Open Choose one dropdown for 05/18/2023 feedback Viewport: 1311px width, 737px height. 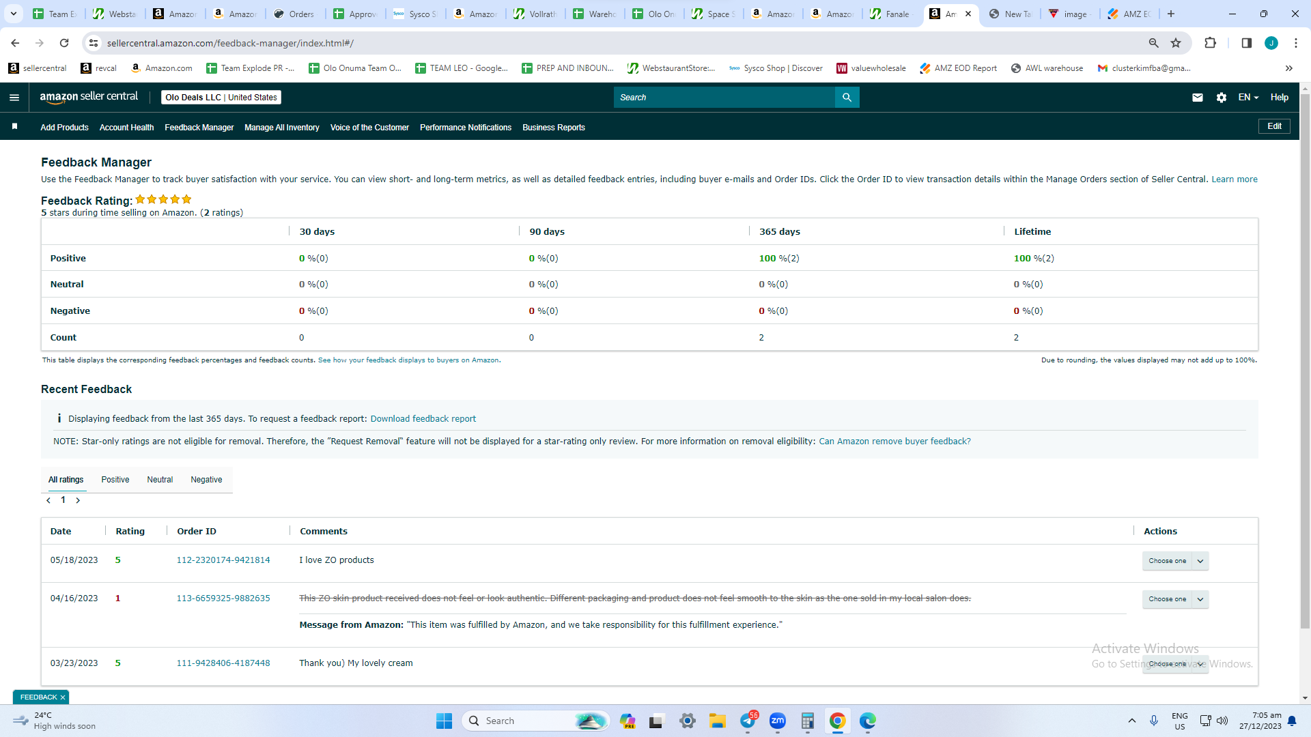(1175, 561)
